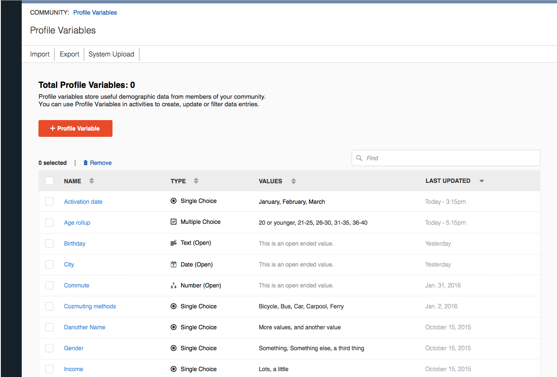Screen dimensions: 557x377
Task: Click "Something, Something else, a third thing" cell
Action: click(x=312, y=348)
